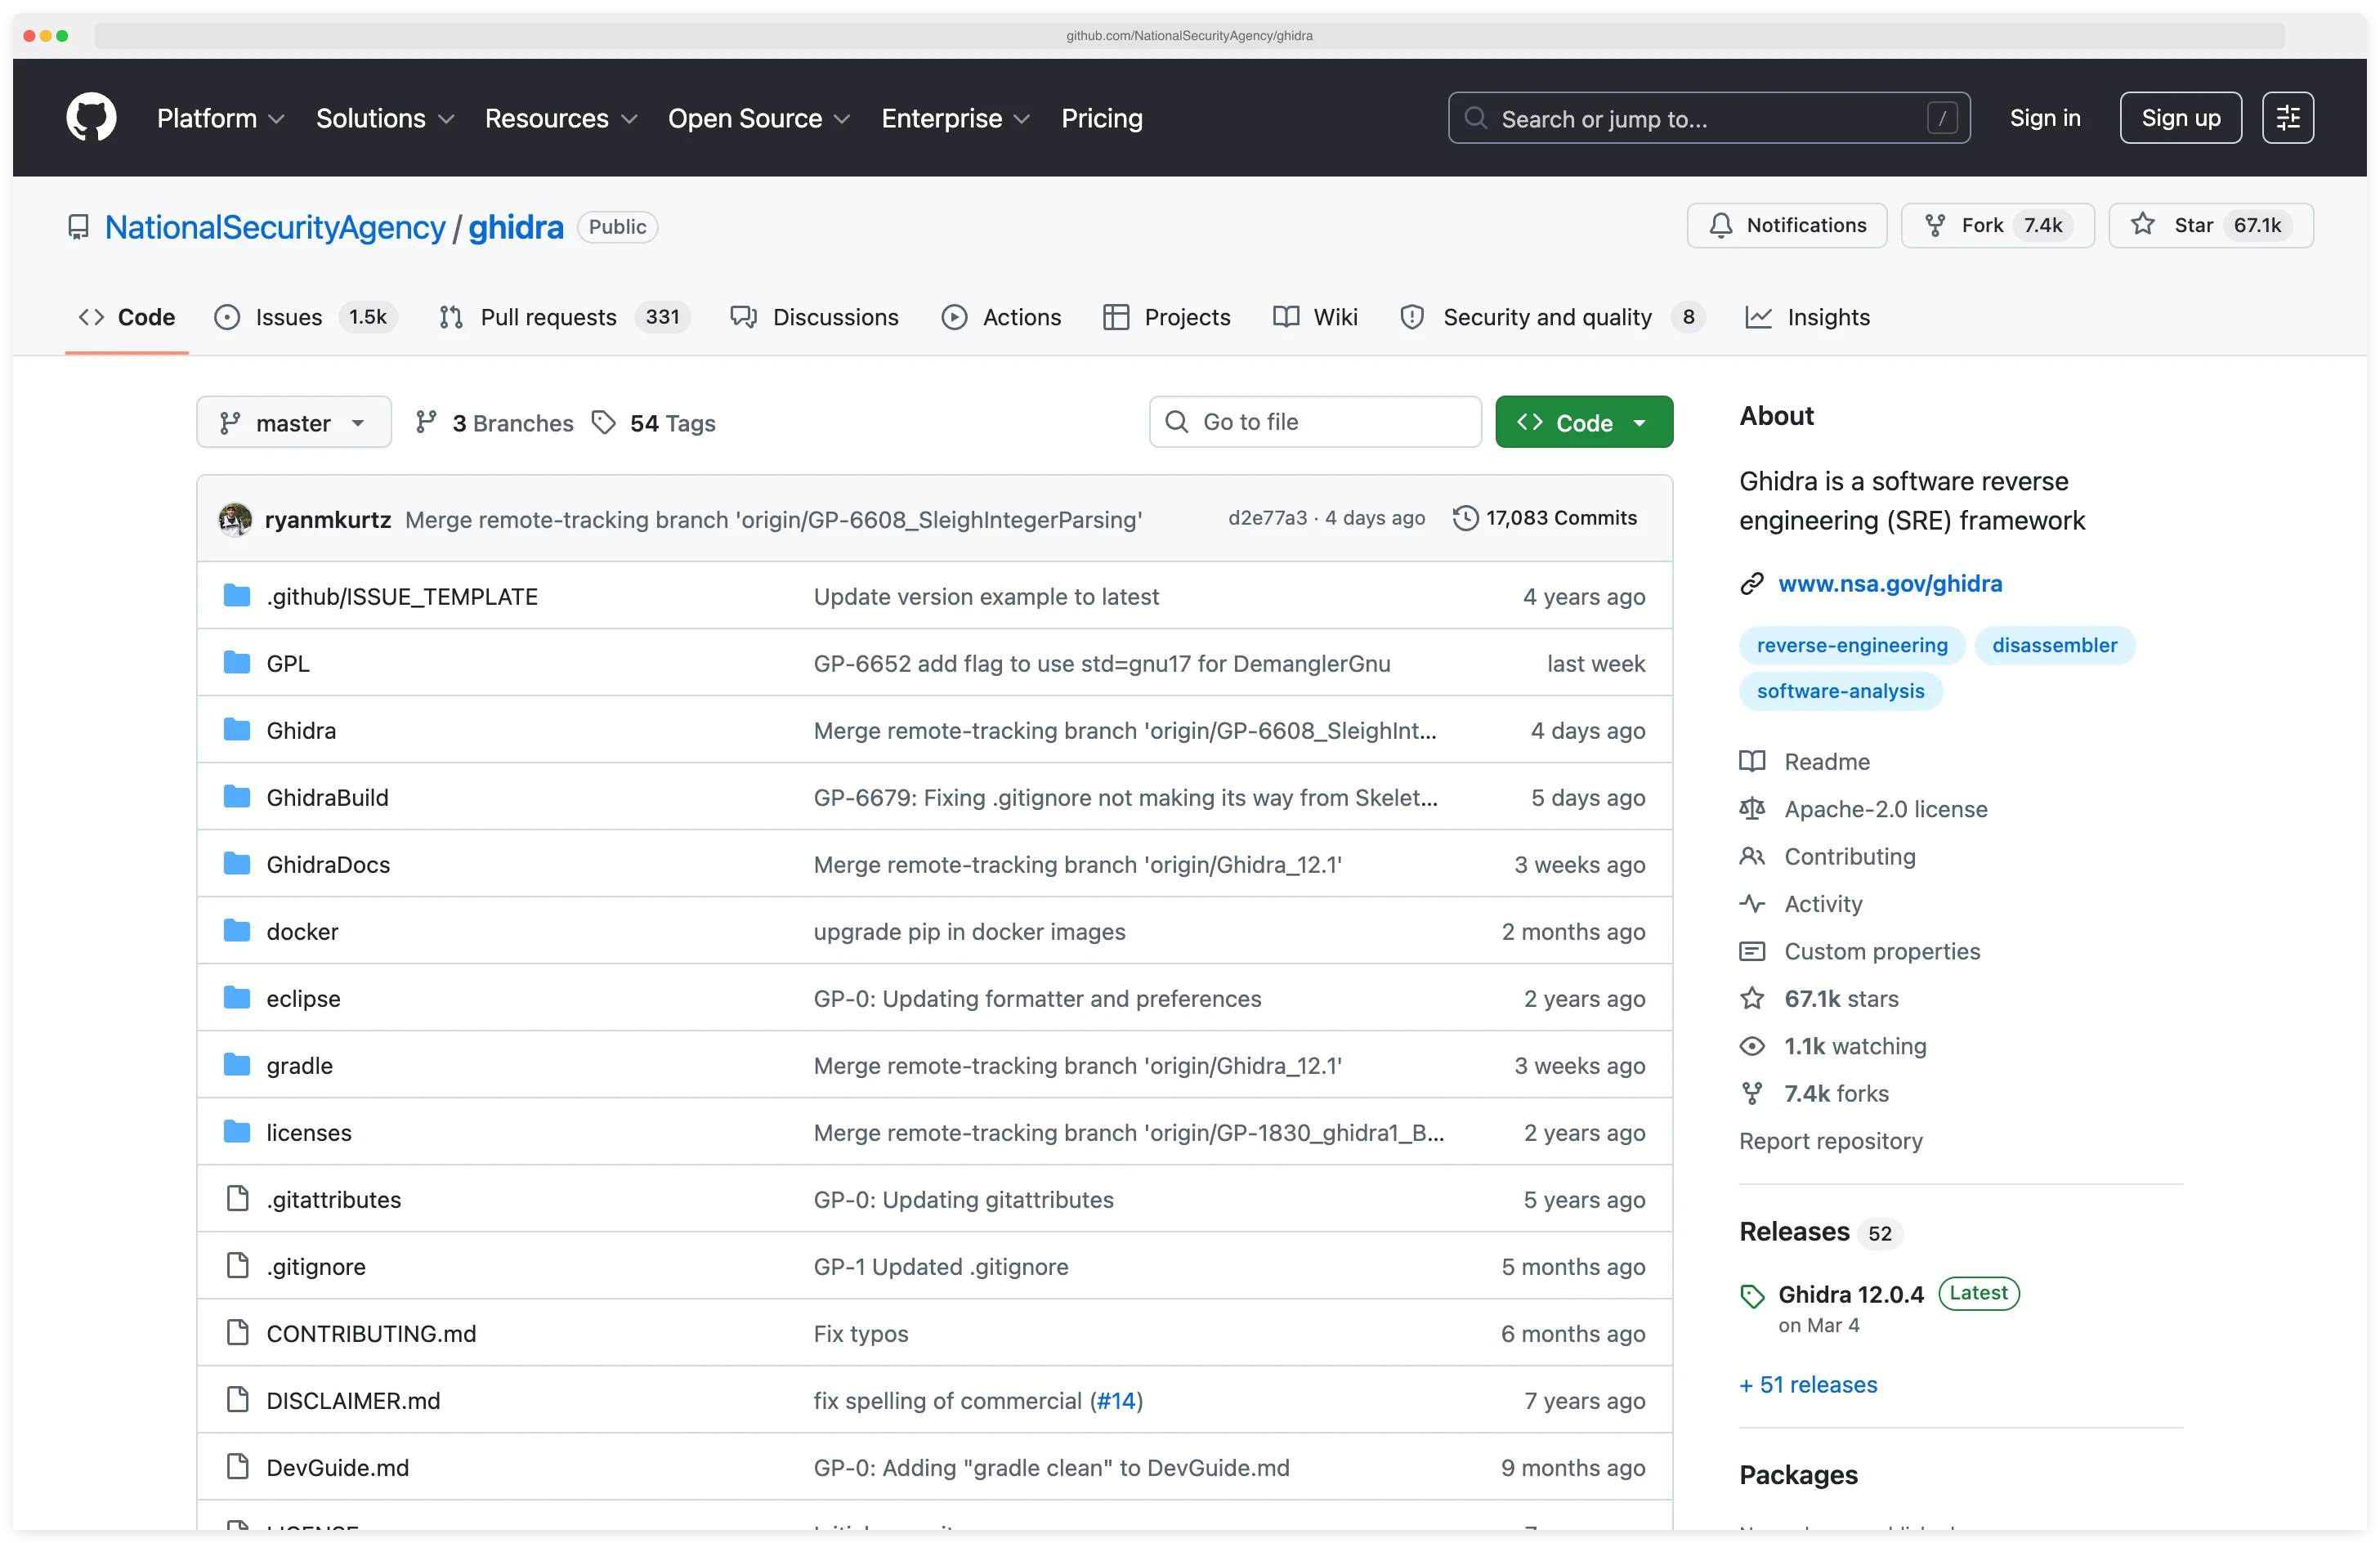Screen dimensions: 2380x1543
Task: Expand the green Code button dropdown
Action: coord(1640,422)
